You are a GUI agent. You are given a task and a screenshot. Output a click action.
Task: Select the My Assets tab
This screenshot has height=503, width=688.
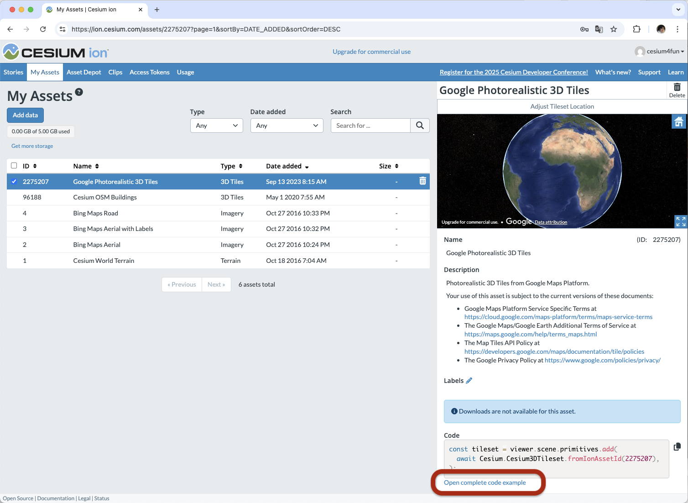tap(45, 72)
